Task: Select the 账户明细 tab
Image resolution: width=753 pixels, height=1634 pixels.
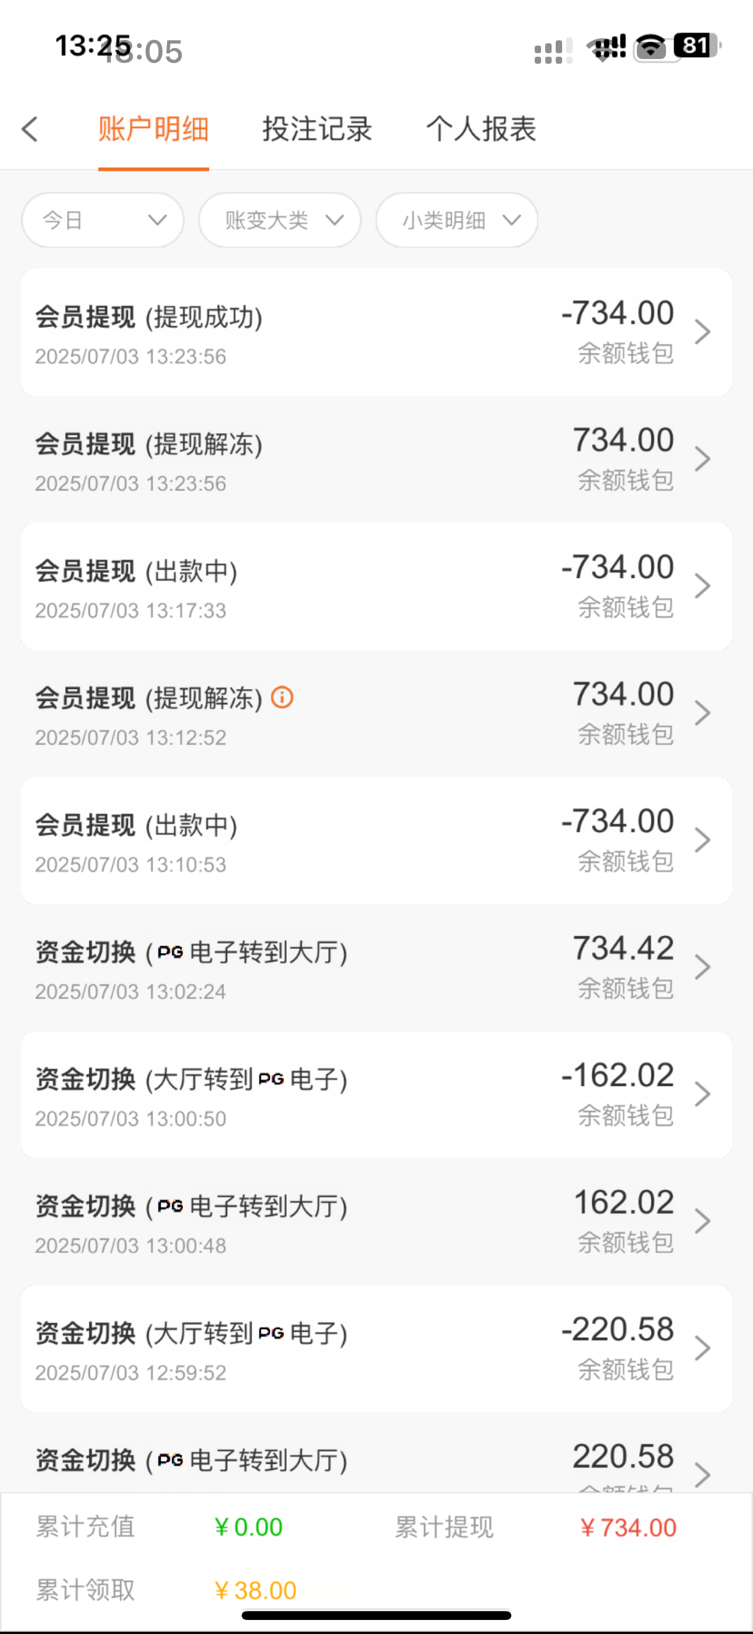Action: 154,129
